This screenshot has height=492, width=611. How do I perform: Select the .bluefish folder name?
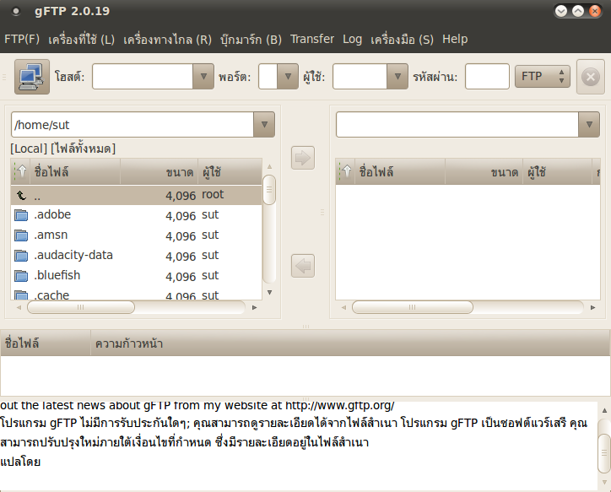pyautogui.click(x=57, y=275)
